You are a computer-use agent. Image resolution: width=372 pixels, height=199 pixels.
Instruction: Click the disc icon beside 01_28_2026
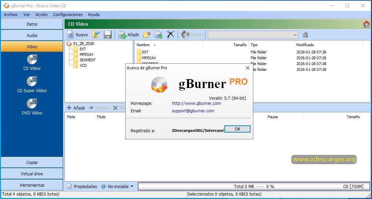(x=69, y=43)
